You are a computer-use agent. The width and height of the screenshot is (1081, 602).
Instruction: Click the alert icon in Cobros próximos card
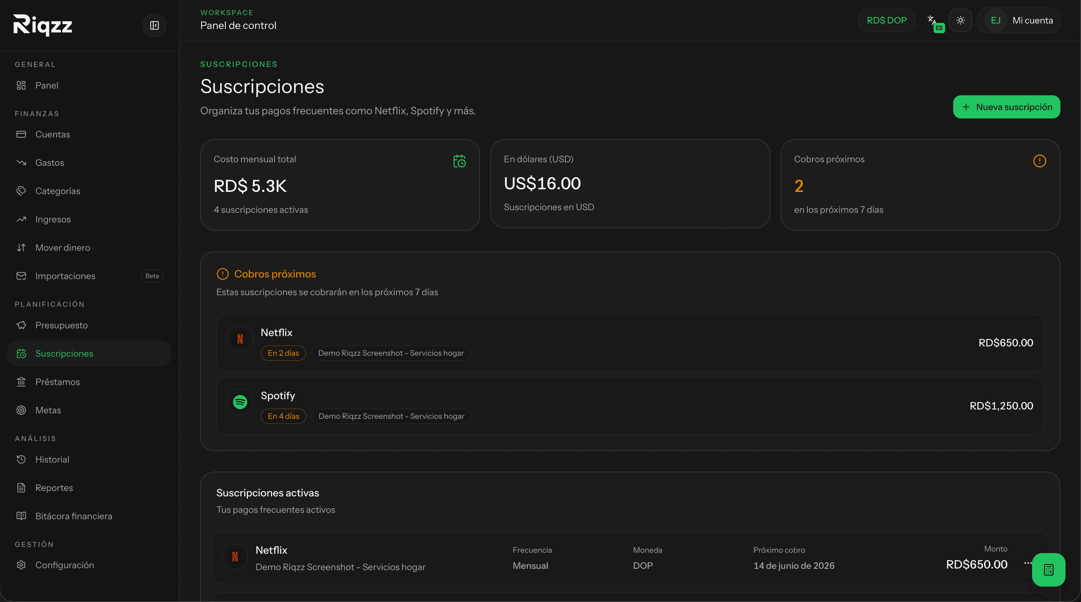[1039, 161]
